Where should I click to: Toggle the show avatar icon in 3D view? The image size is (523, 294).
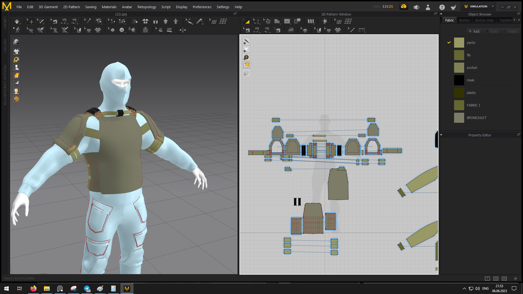(x=16, y=68)
